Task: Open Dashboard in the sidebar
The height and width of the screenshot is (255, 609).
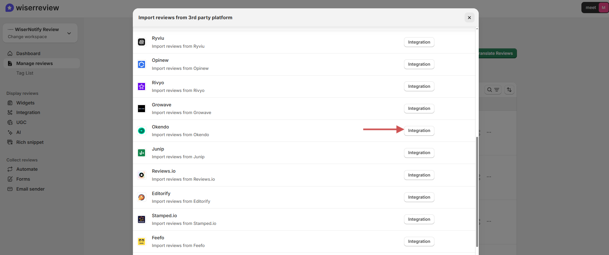Action: tap(28, 53)
